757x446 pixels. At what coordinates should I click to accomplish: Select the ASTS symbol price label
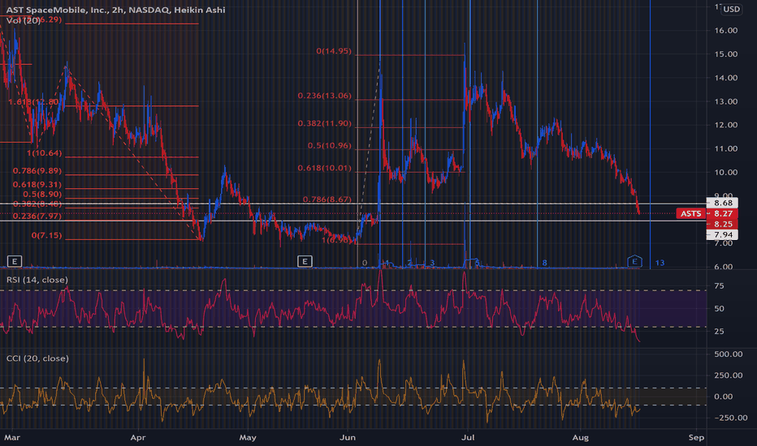(691, 213)
